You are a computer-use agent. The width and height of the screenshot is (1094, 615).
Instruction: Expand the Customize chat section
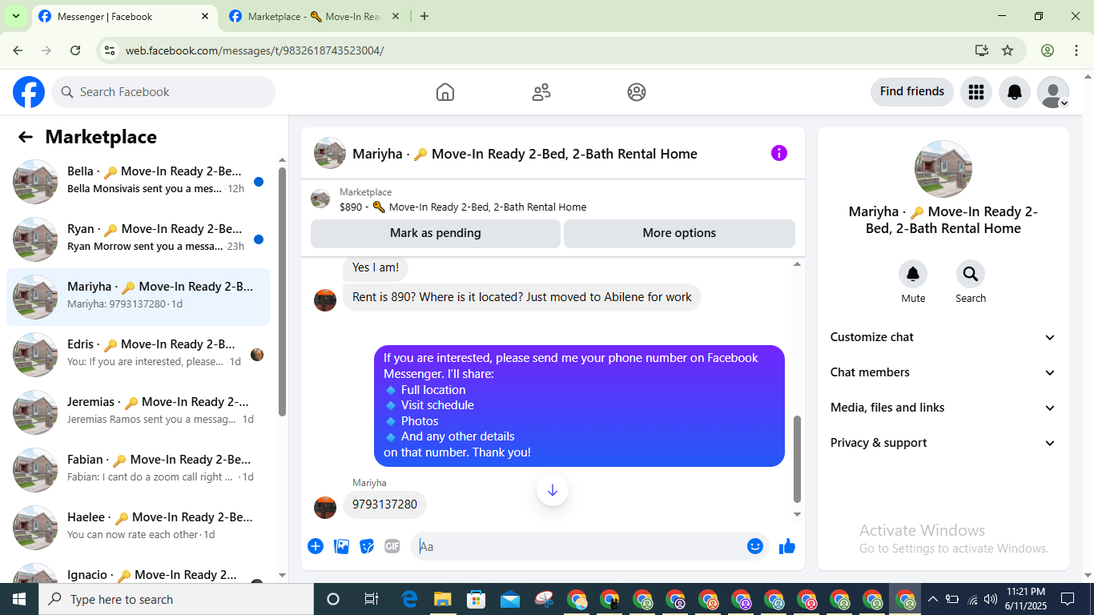click(x=943, y=337)
